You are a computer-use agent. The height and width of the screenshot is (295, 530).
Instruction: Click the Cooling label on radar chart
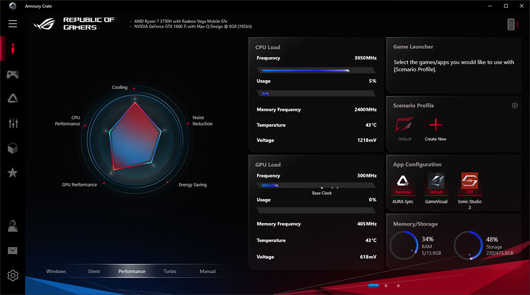[120, 87]
